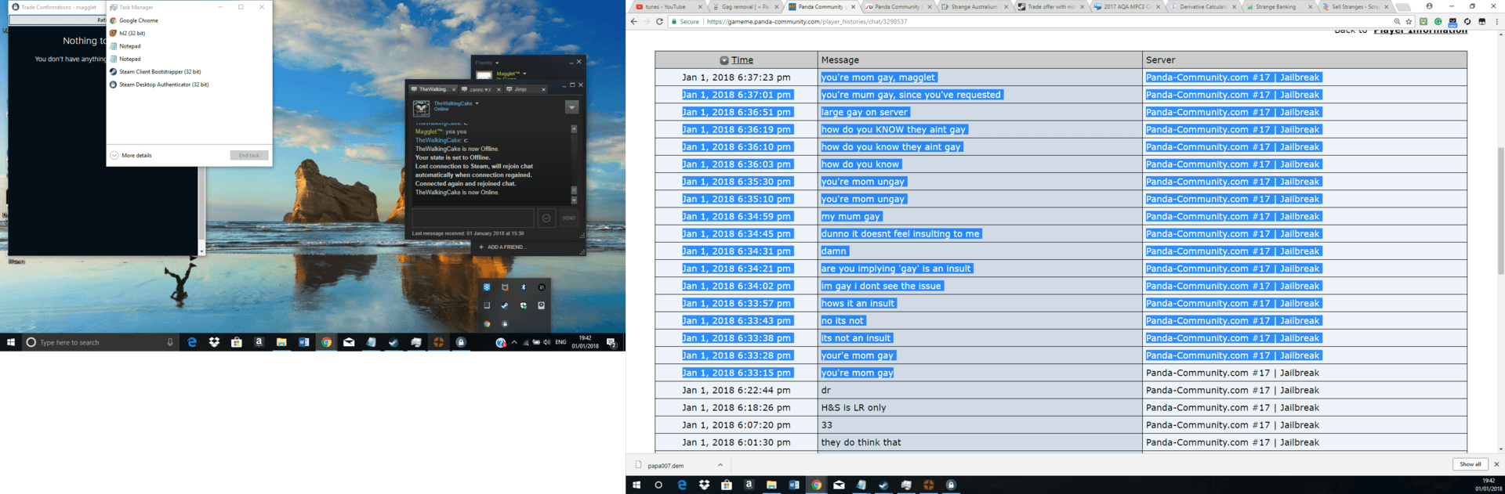Click Chrome's back navigation arrow
This screenshot has height=494, width=1505.
[634, 22]
